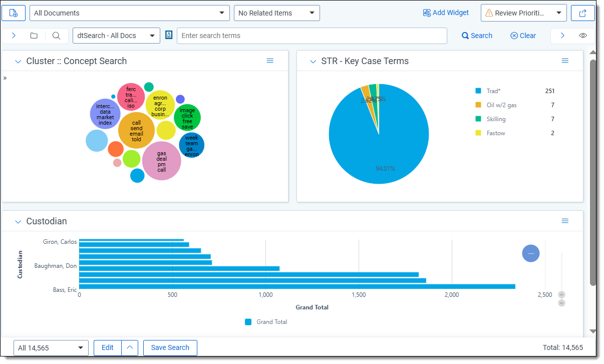Toggle Grand Total legend in Custodian chart
This screenshot has height=364, width=604.
(266, 322)
